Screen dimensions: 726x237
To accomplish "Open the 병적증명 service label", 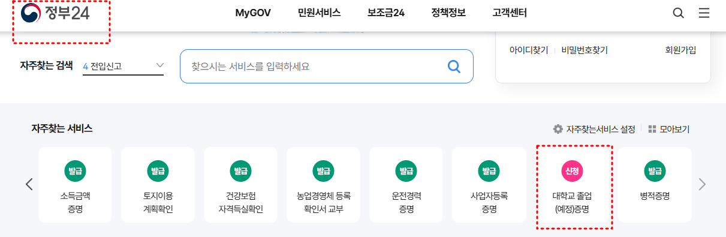I will pos(654,196).
